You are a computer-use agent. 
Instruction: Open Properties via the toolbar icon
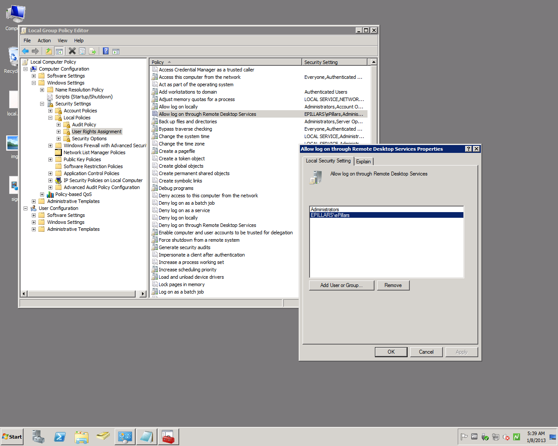[x=82, y=51]
